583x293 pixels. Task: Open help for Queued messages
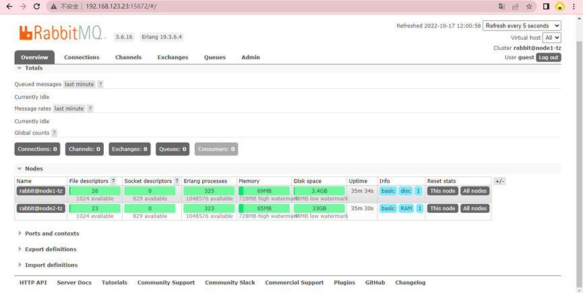click(100, 84)
